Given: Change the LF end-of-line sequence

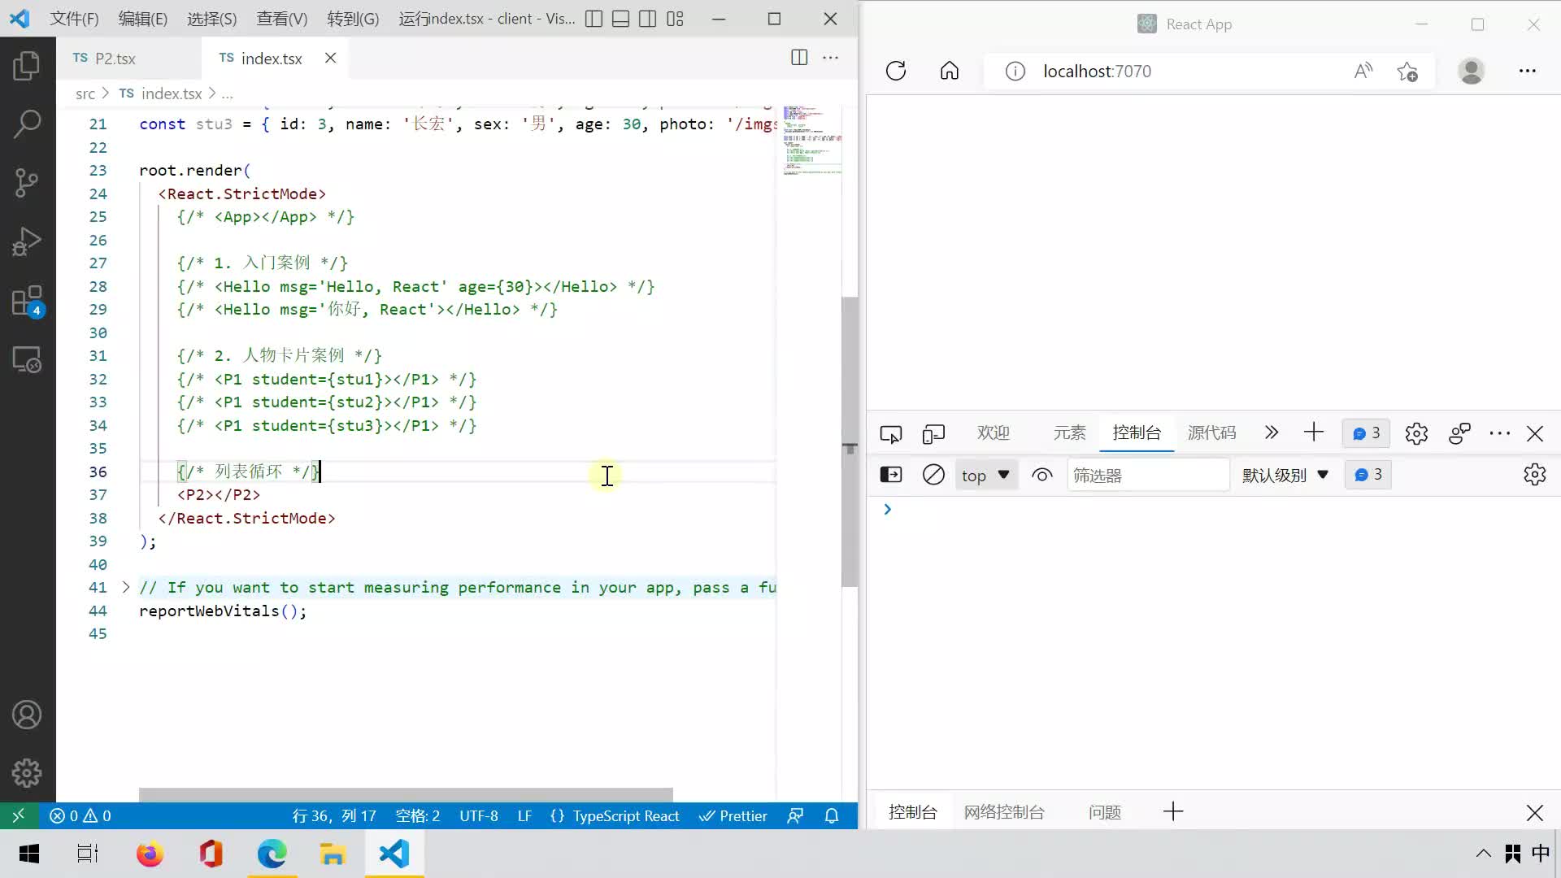Looking at the screenshot, I should tap(524, 815).
